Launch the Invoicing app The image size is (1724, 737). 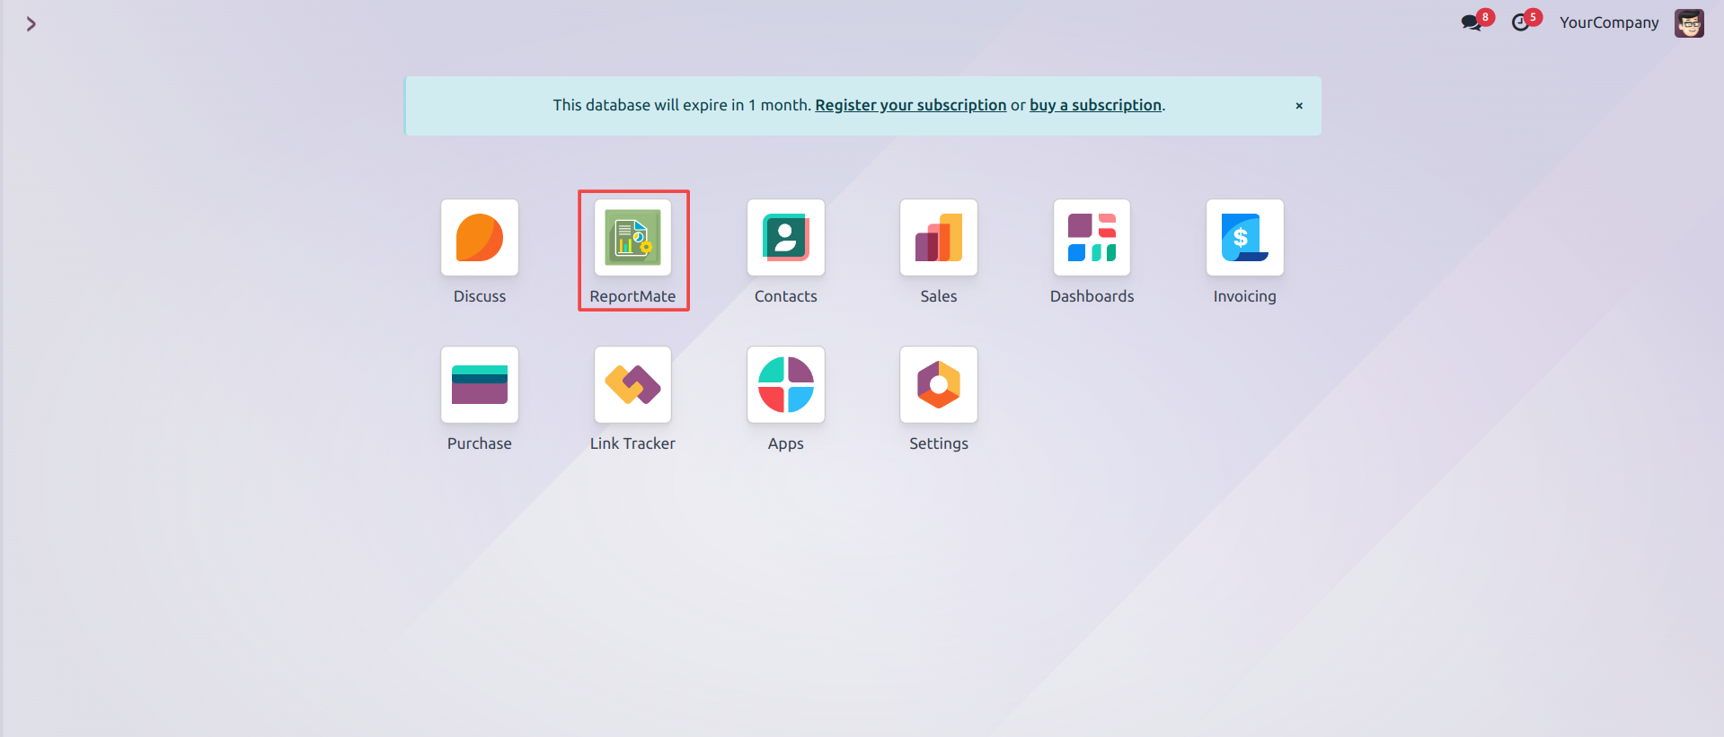[1244, 238]
